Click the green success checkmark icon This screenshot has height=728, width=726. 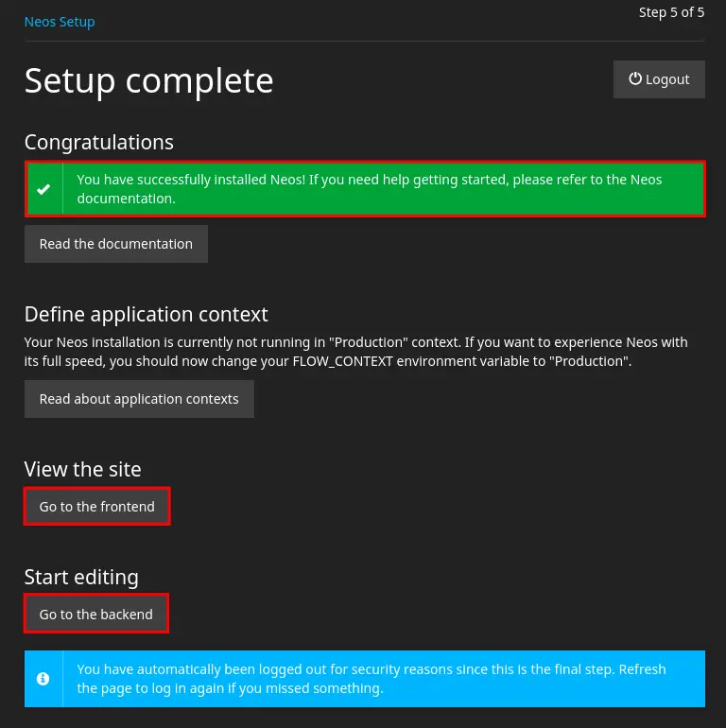coord(43,189)
